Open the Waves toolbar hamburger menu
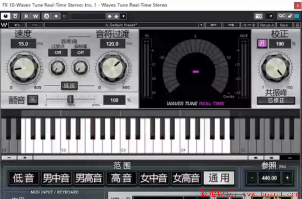Viewport: 302px width, 199px height. coord(297,25)
